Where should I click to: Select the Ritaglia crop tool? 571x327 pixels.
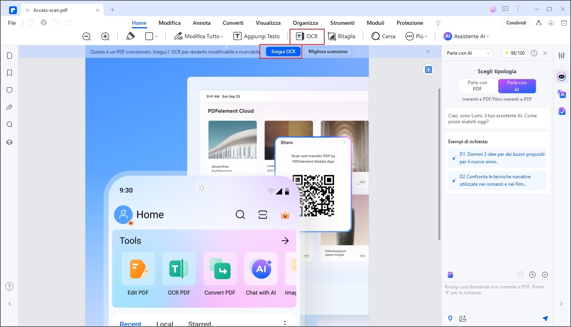(x=342, y=36)
